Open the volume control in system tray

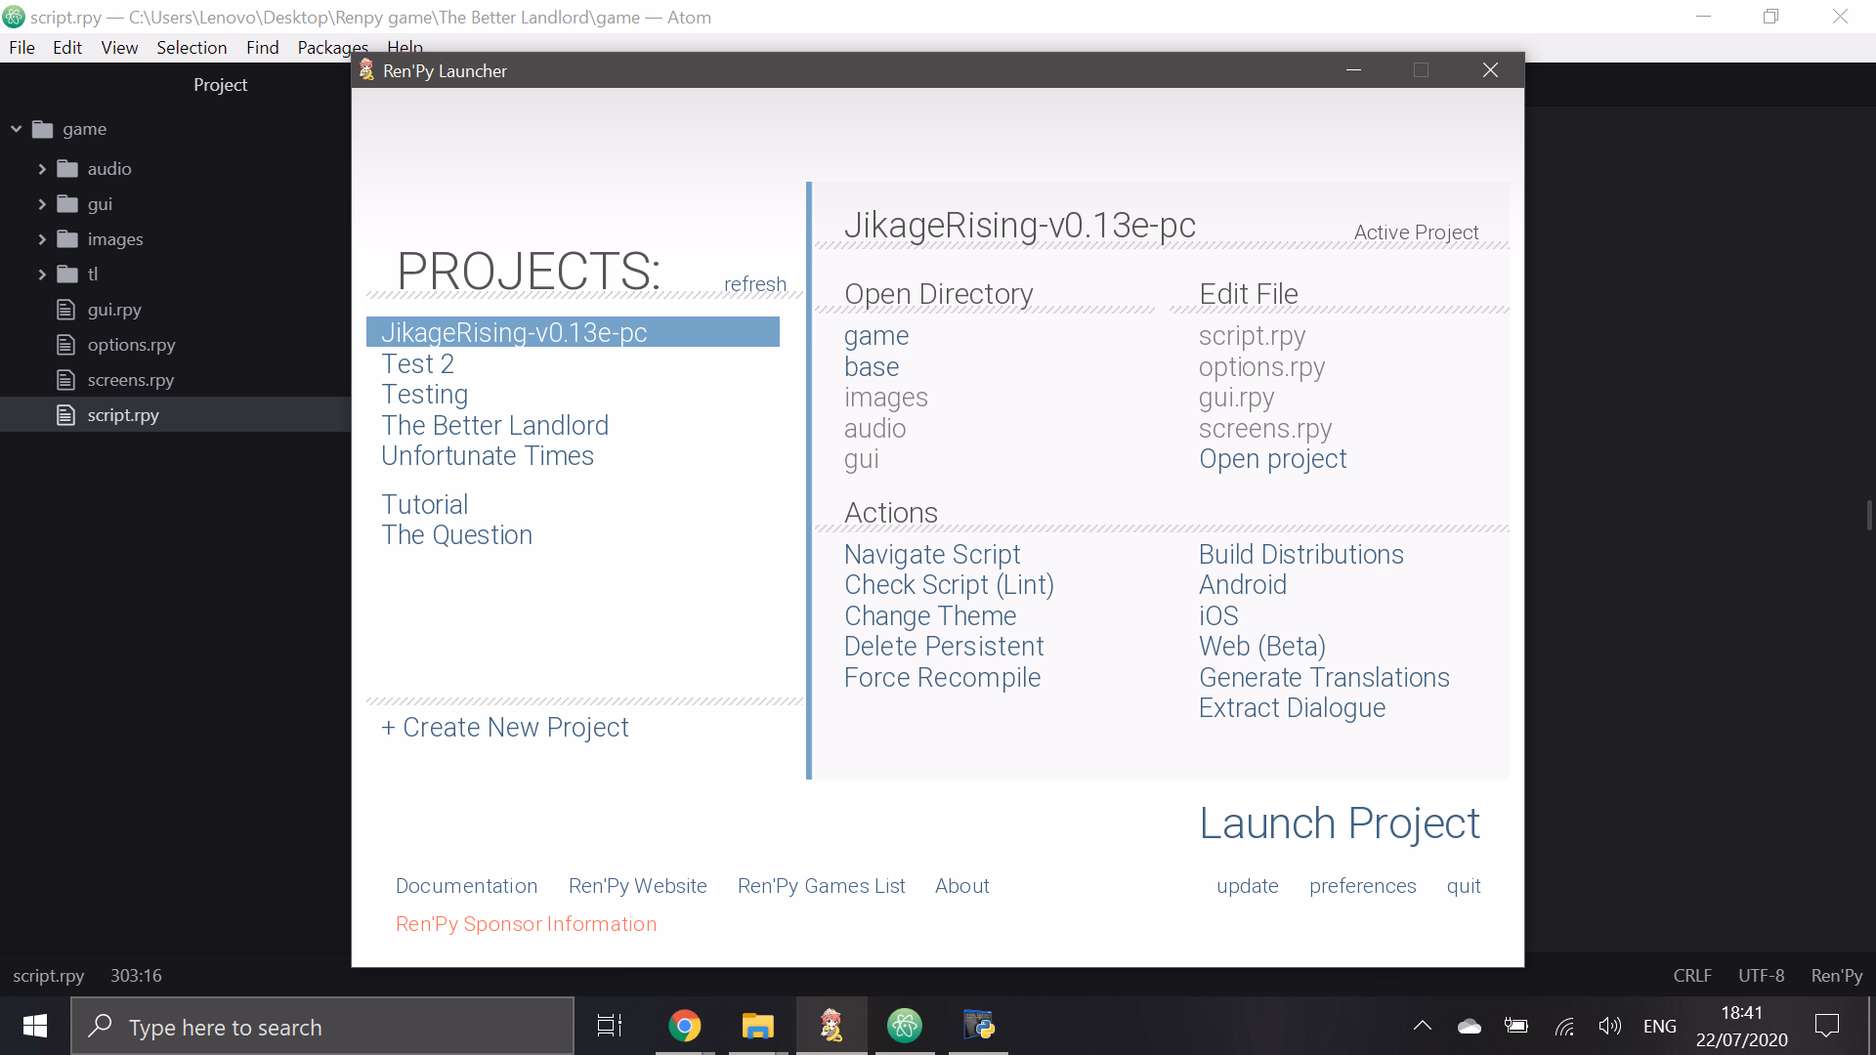coord(1609,1026)
